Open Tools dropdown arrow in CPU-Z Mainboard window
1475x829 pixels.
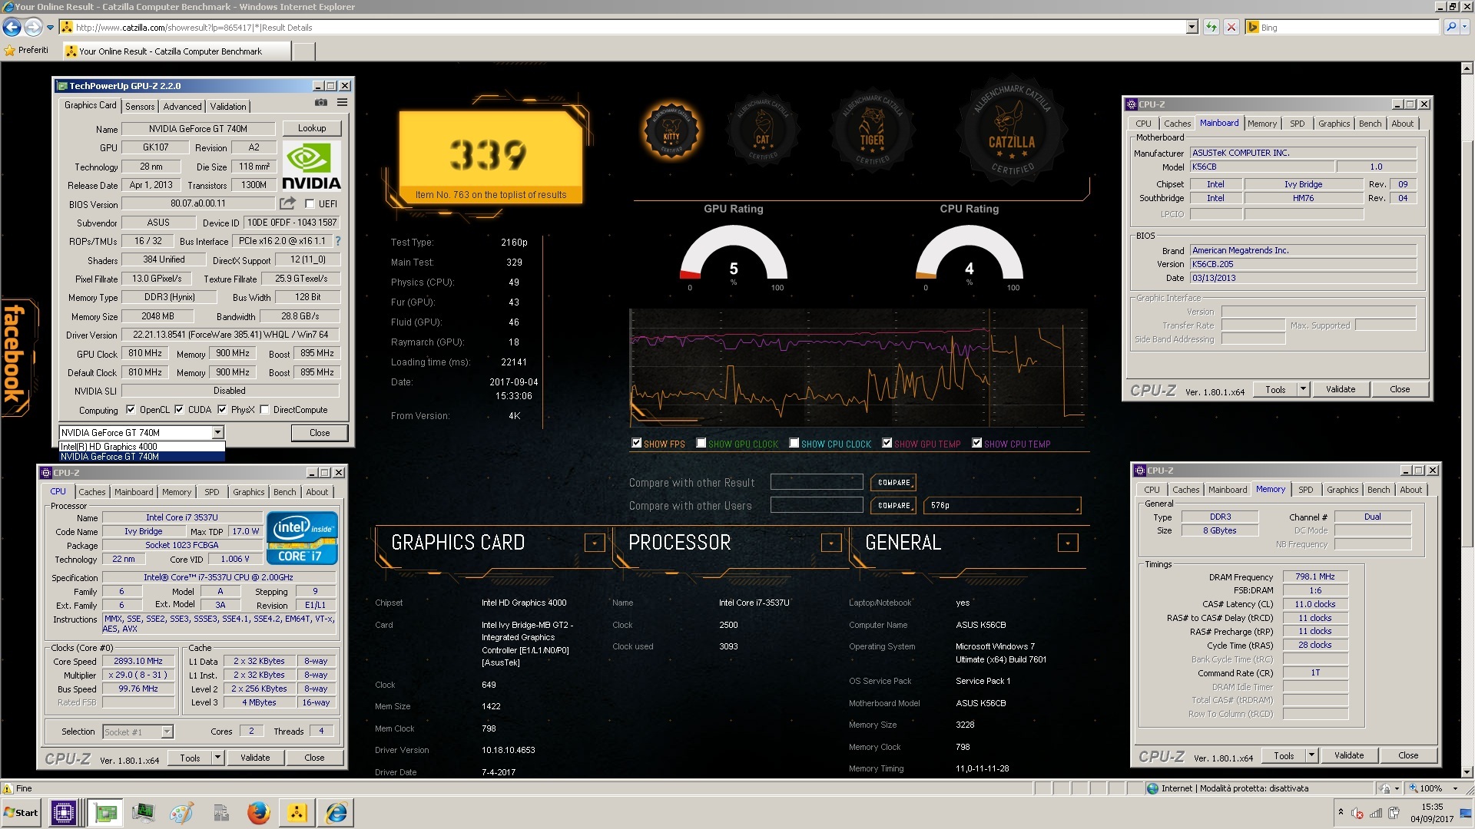point(1303,389)
